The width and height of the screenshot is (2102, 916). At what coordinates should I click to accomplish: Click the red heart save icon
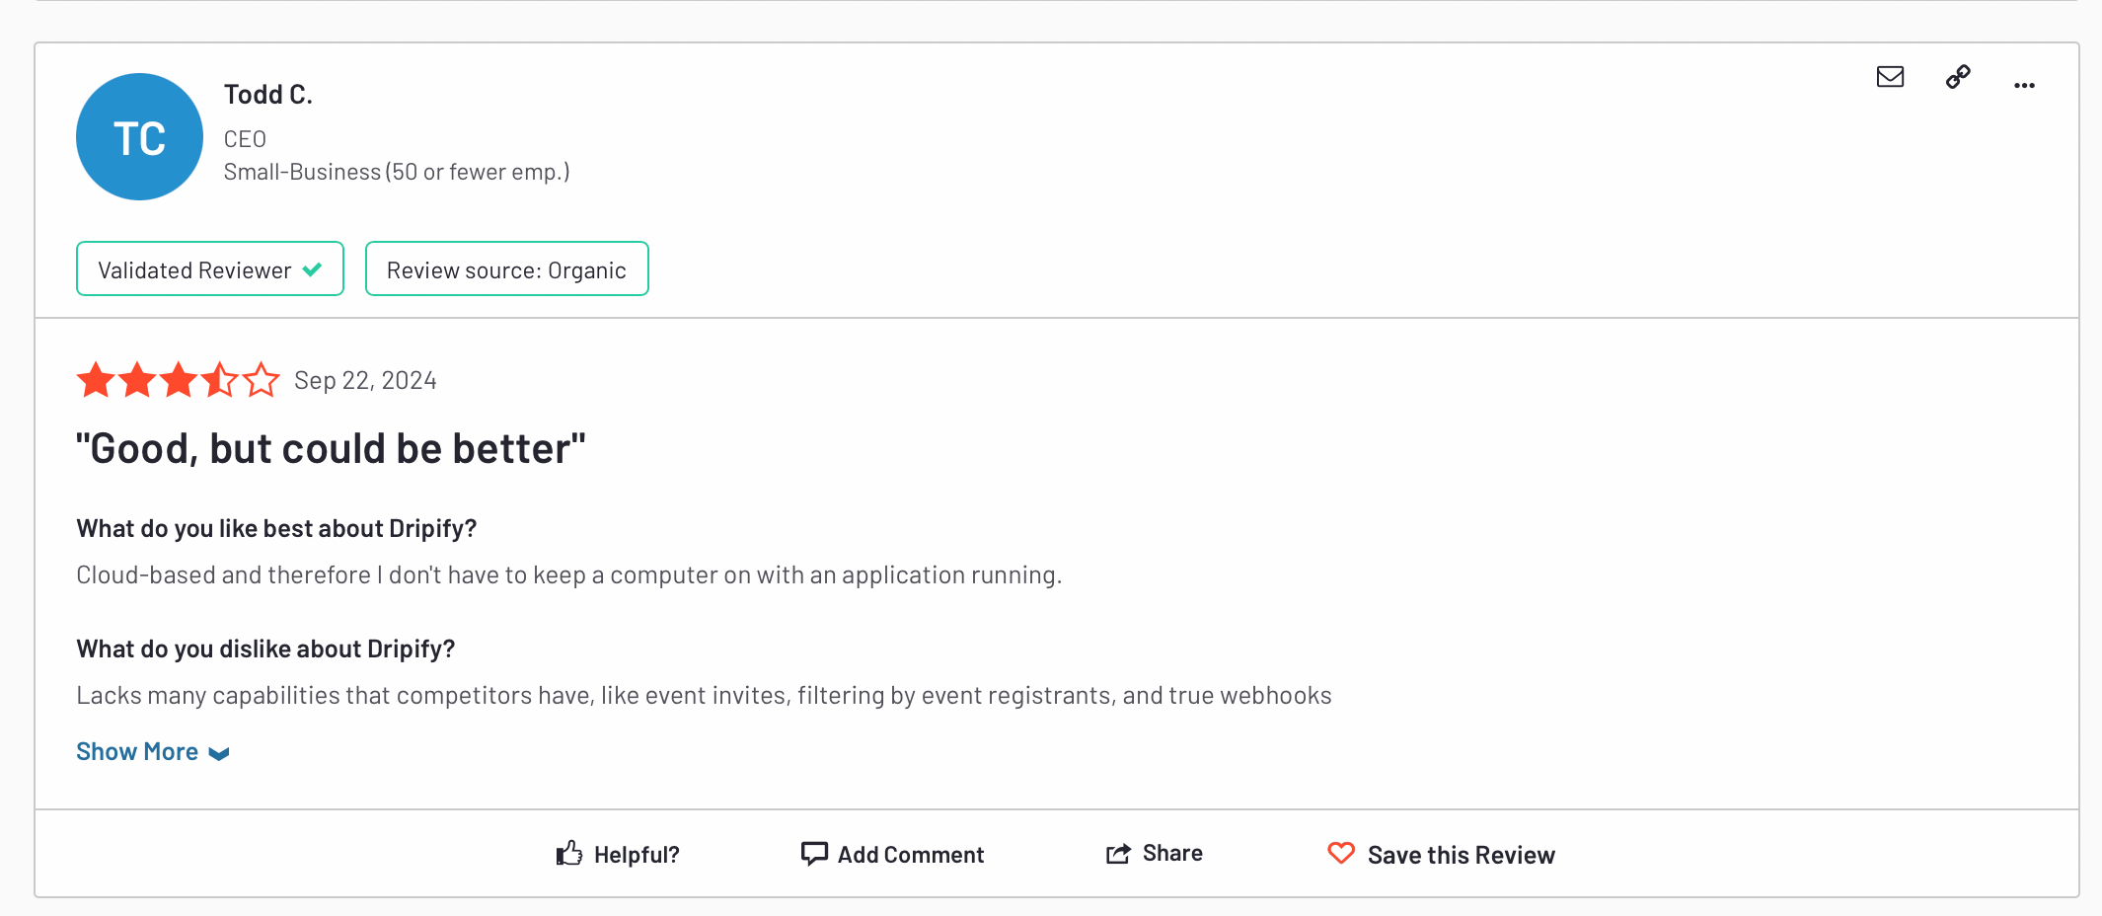click(1341, 853)
